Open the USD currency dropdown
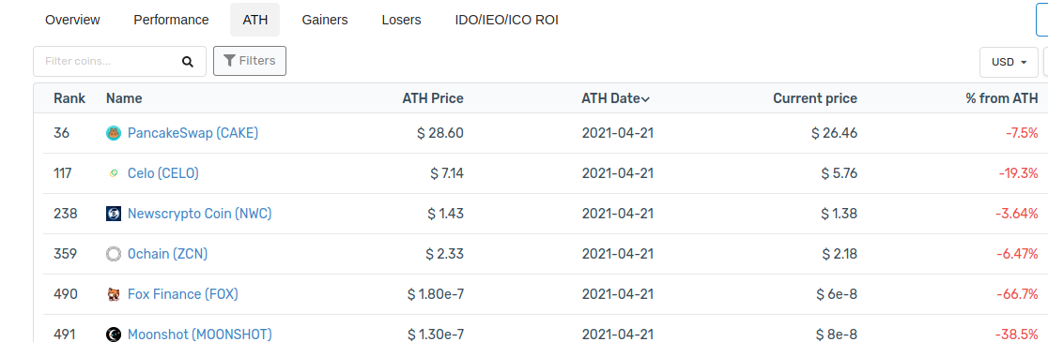 (x=1009, y=62)
